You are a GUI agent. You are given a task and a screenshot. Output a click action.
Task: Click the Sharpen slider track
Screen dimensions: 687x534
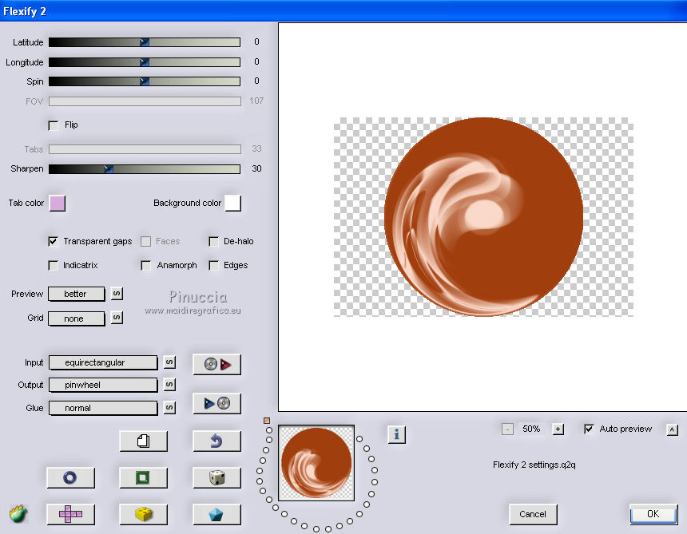coord(145,169)
